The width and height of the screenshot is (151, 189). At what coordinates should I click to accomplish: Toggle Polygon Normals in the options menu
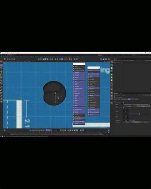point(94,102)
